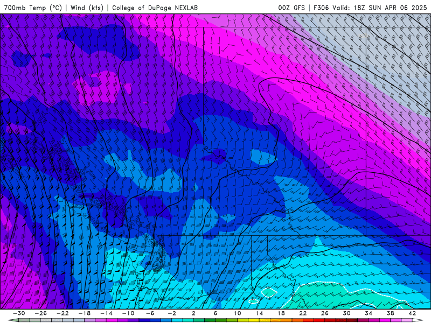Click the legend value 14 (positive)

point(259,313)
